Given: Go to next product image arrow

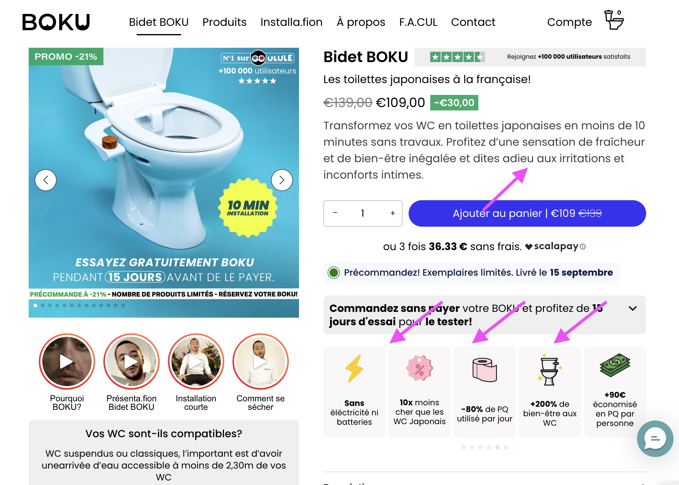Looking at the screenshot, I should (x=282, y=180).
